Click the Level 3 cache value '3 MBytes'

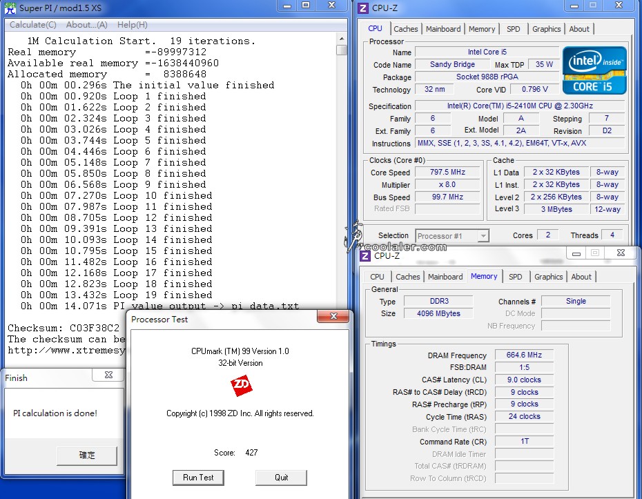pyautogui.click(x=556, y=209)
